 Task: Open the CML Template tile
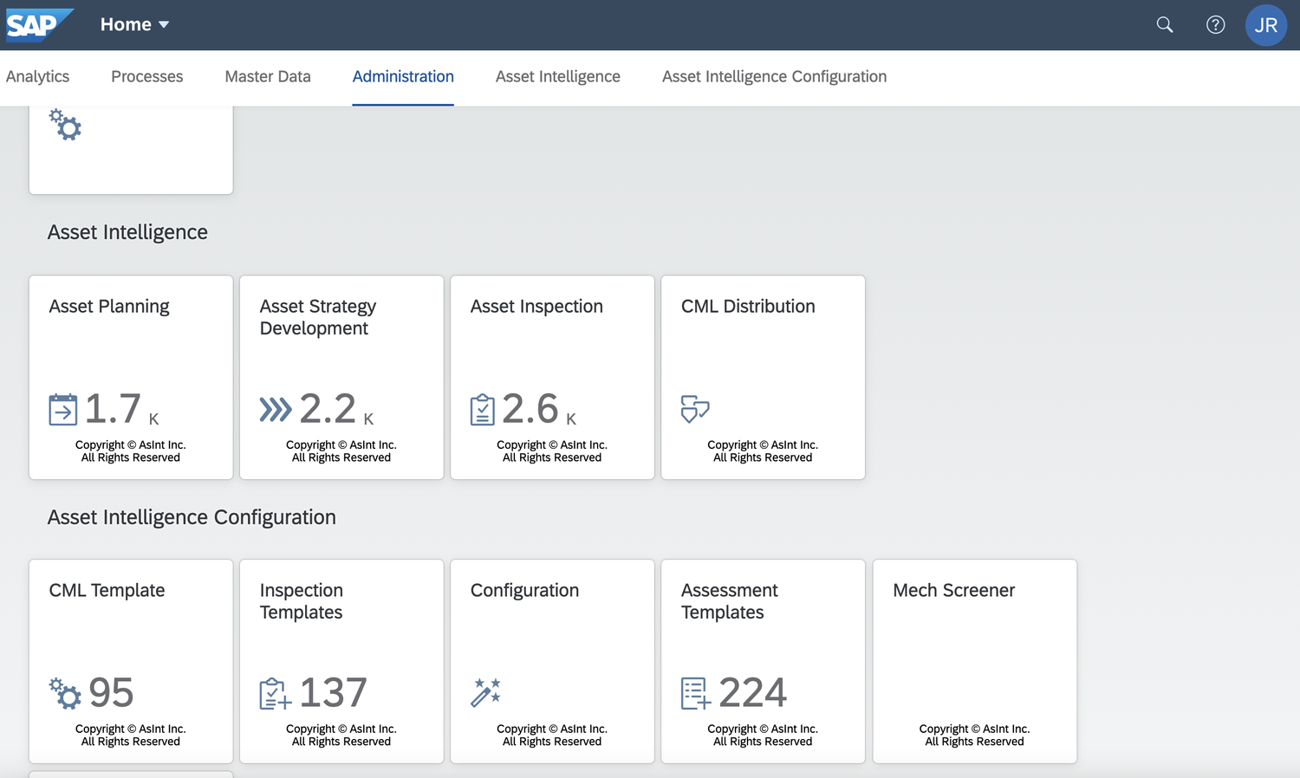pos(131,661)
